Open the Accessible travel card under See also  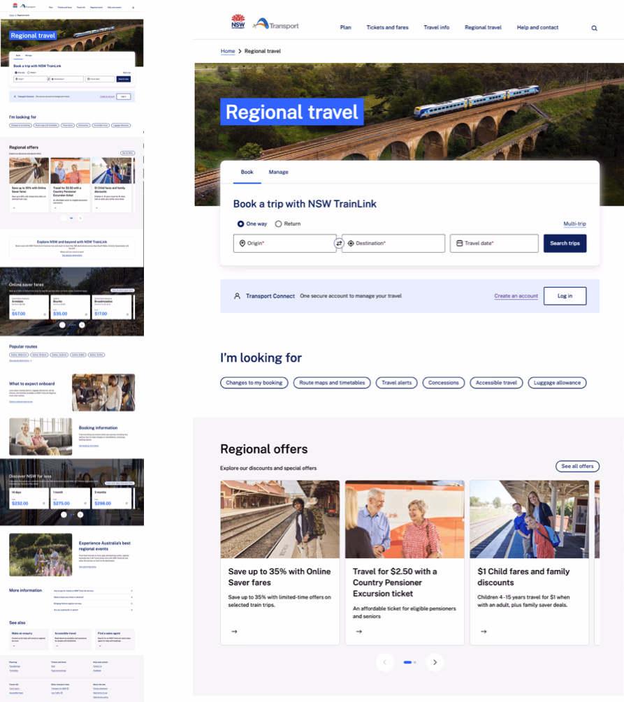(x=72, y=639)
